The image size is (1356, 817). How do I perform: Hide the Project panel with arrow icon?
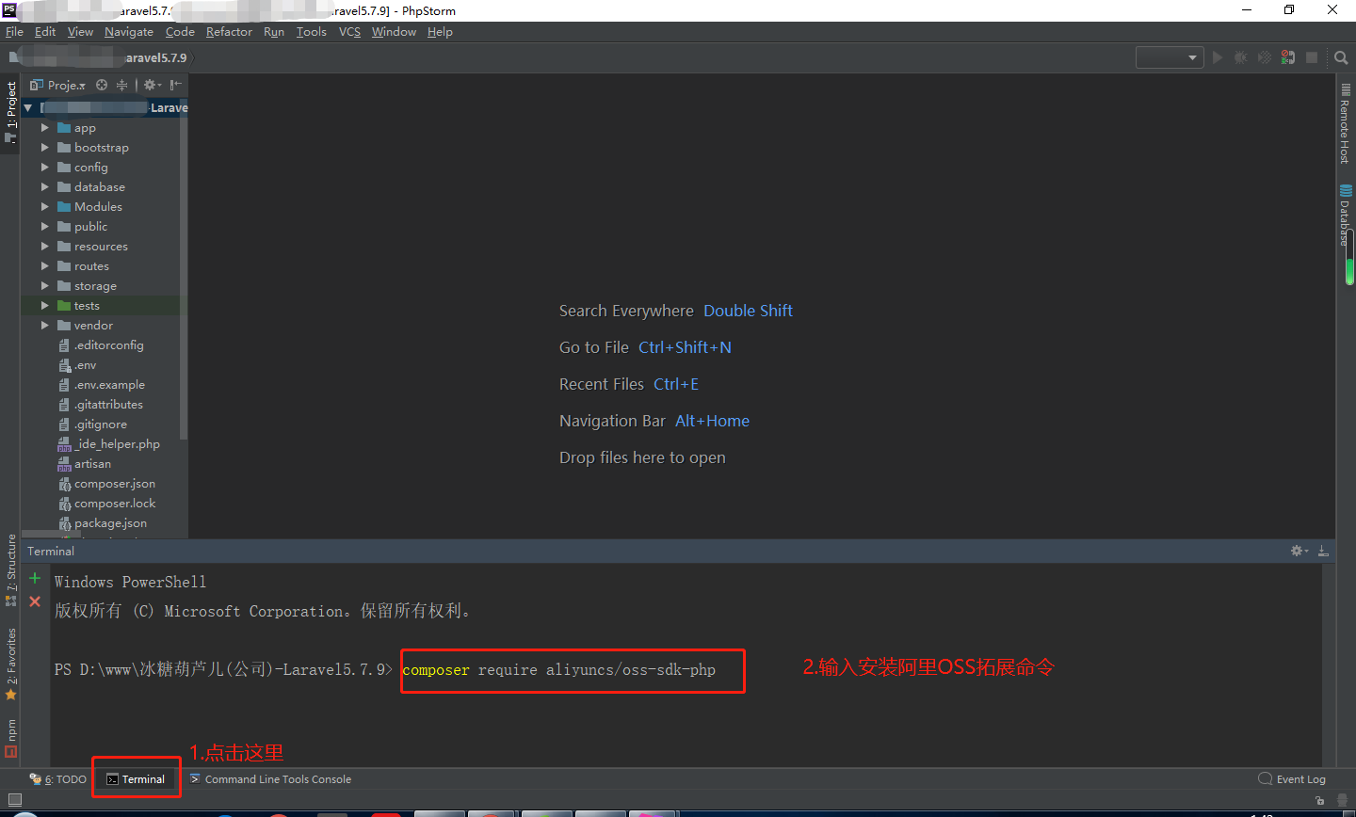pos(176,85)
